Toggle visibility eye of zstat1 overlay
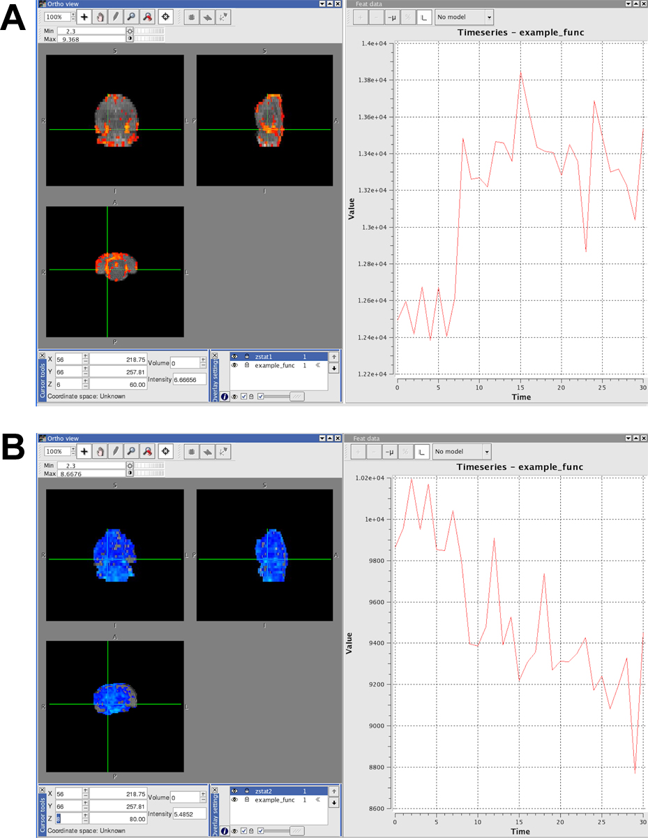 [x=235, y=356]
